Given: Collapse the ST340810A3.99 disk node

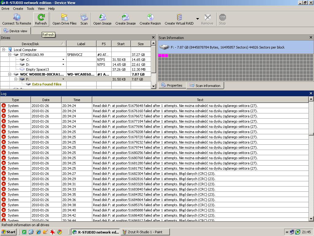Looking at the screenshot, I should tap(10, 54).
